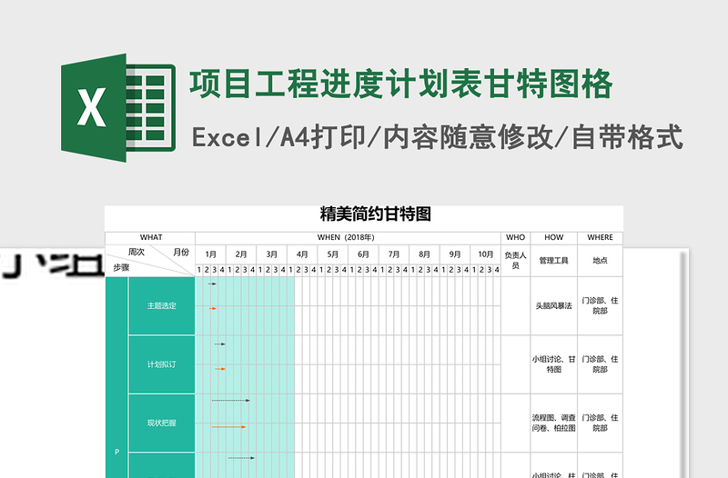Viewport: 728px width, 478px height.
Task: Select the 4月 month cell
Action: tap(302, 254)
